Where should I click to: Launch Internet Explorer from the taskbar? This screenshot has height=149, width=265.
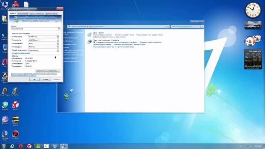click(x=12, y=146)
